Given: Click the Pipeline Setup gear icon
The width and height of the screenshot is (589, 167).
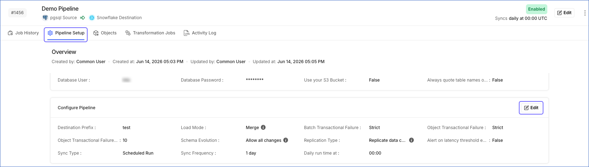Looking at the screenshot, I should pos(50,33).
